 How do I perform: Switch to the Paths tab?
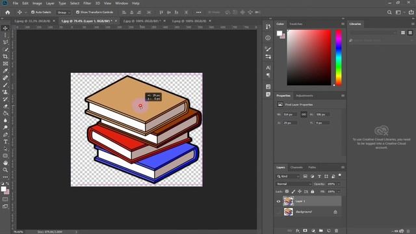[x=312, y=168]
